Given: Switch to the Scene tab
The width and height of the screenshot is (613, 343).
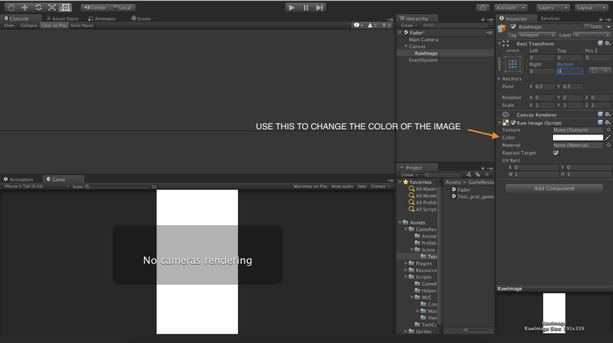Looking at the screenshot, I should tap(141, 18).
